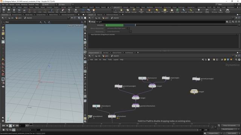Click the network editor find magnifier
Screen dimensions: 241x135
(x=236, y=60)
